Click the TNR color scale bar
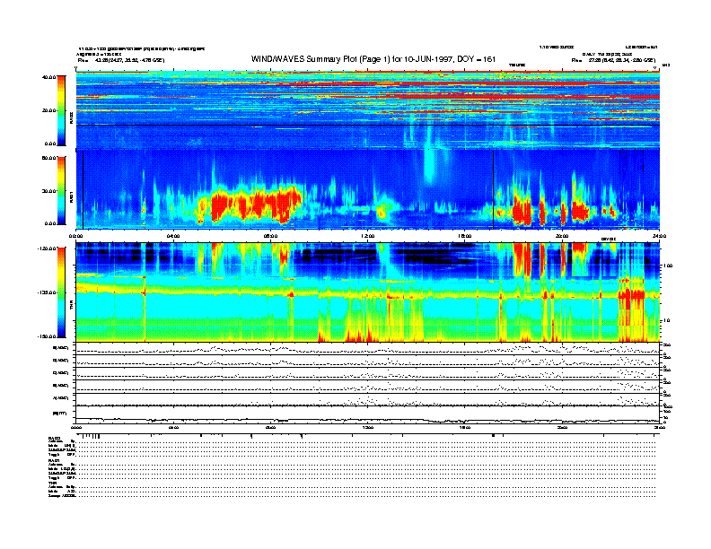Viewport: 711px width, 549px height. click(x=61, y=292)
